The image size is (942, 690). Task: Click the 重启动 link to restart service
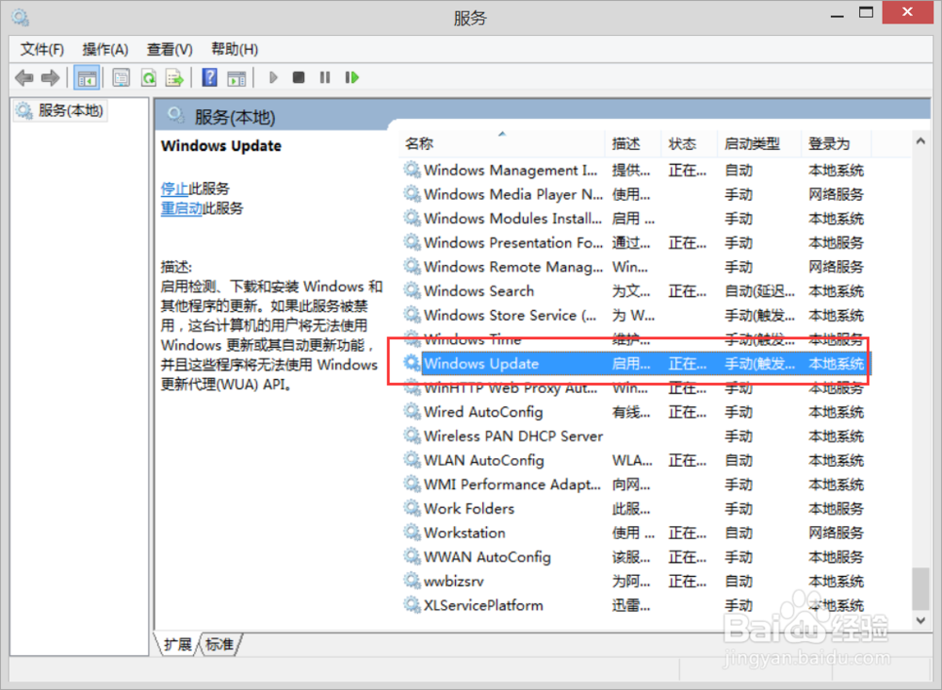(x=182, y=208)
